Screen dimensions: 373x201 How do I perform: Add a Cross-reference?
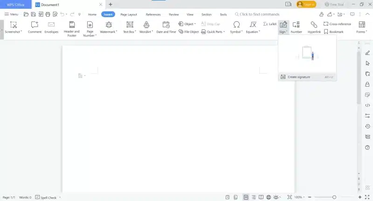[337, 24]
